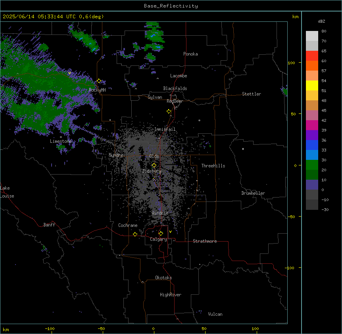Click the Vulcan label

[215, 314]
